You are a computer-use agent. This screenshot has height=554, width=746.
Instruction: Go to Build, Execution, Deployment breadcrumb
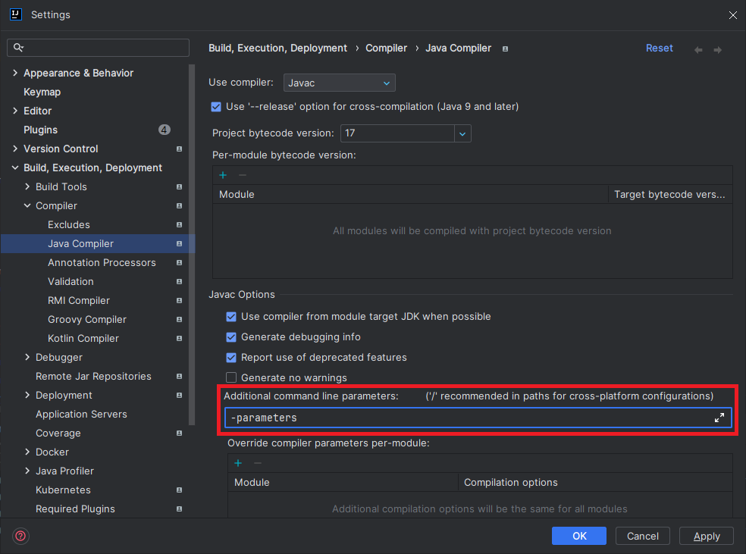[277, 48]
